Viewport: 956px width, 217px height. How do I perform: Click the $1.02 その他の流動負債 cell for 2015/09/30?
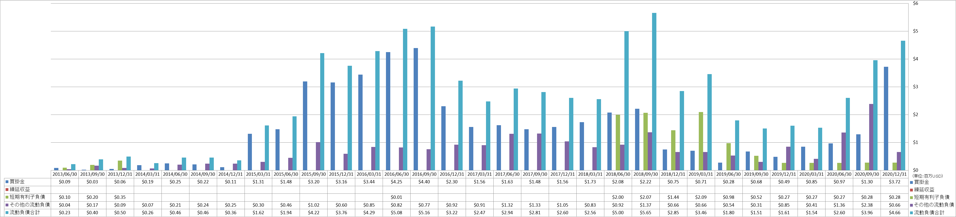[313, 205]
